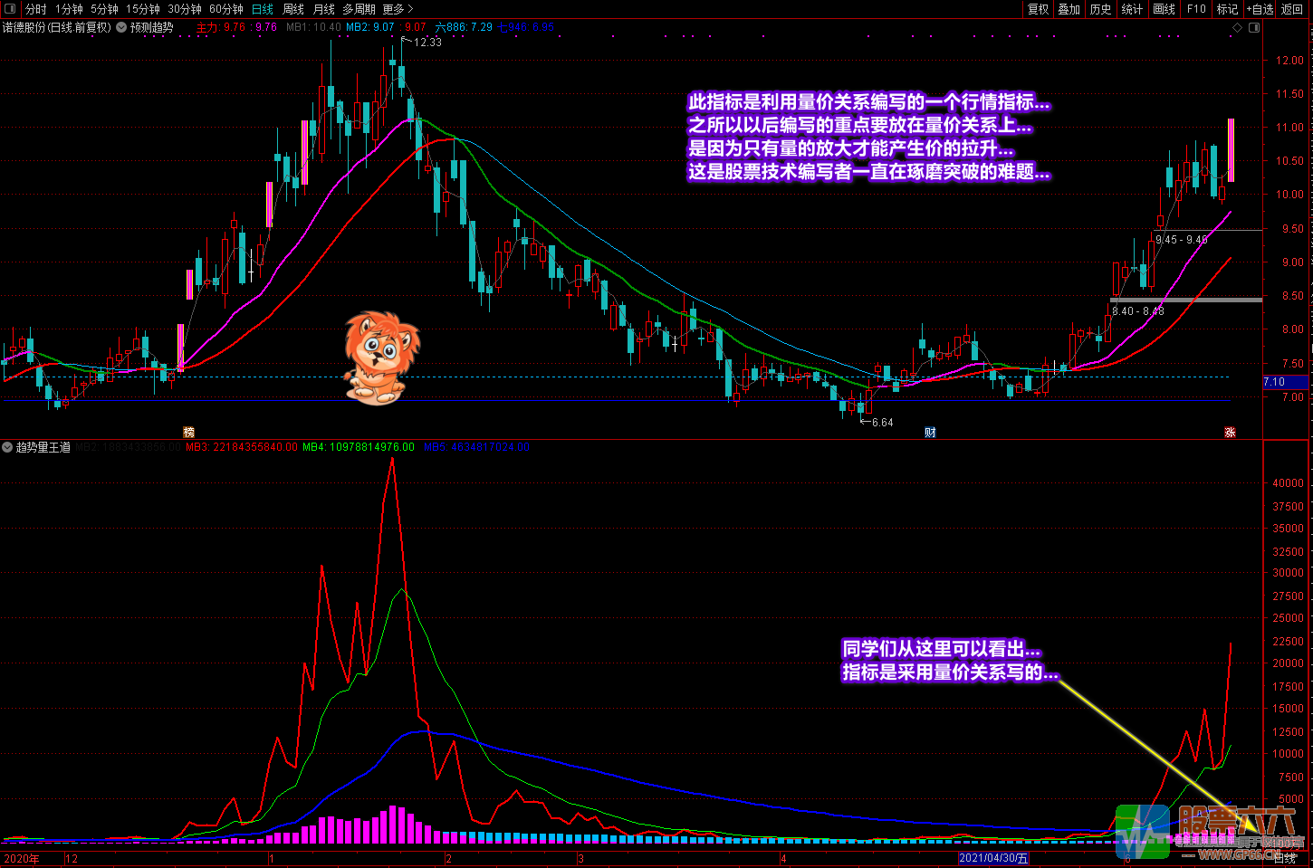The image size is (1313, 868).
Task: Switch to the 日线 daily tab
Action: (263, 9)
